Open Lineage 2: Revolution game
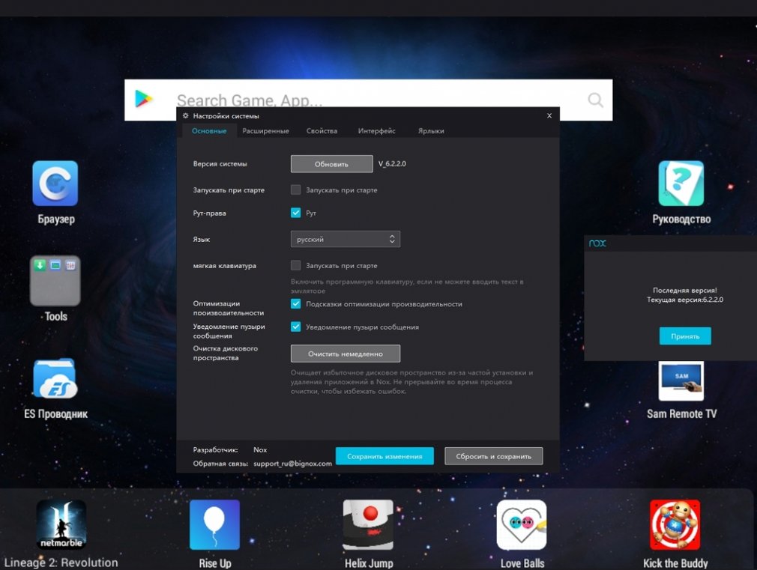This screenshot has width=757, height=570. (61, 524)
